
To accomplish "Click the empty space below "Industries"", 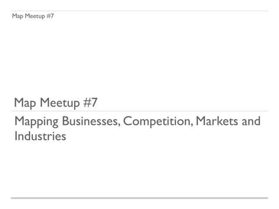I will [x=139, y=169].
